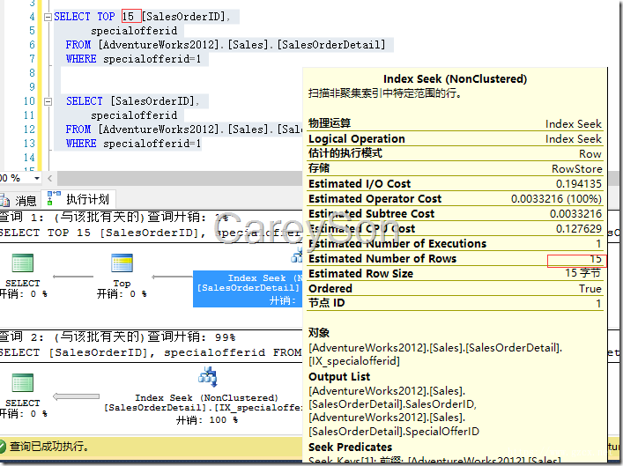Click the Estimated Number of Rows value 15
Image resolution: width=623 pixels, height=466 pixels.
[x=596, y=259]
